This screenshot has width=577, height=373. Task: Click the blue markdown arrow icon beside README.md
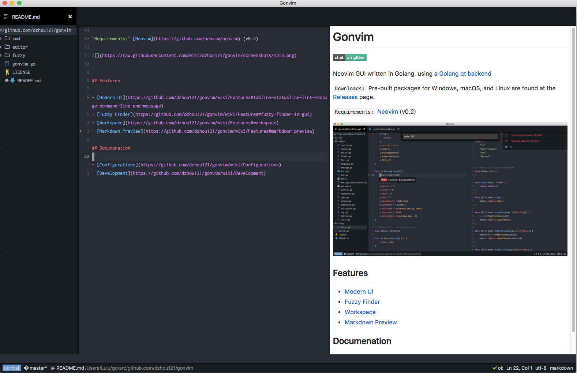click(x=12, y=80)
